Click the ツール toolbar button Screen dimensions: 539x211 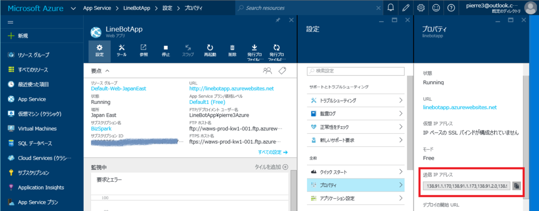pos(122,51)
